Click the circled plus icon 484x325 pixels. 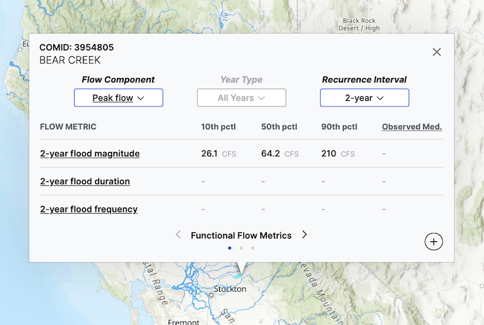pyautogui.click(x=434, y=241)
